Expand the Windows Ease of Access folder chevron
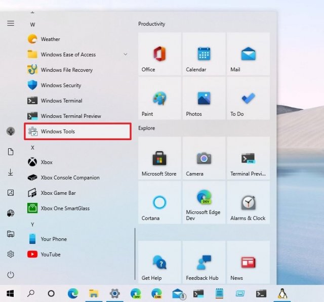This screenshot has width=324, height=302. [126, 54]
